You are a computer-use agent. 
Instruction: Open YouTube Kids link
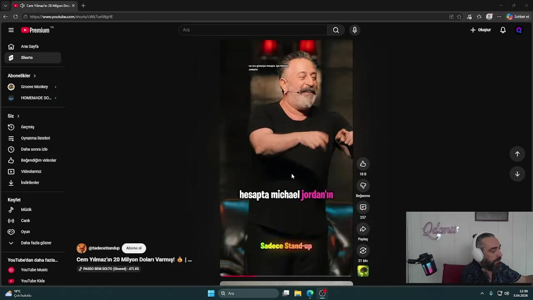[x=32, y=281]
